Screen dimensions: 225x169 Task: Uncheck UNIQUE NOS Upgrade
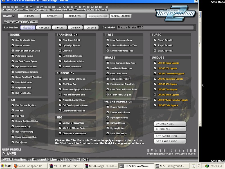[155, 84]
